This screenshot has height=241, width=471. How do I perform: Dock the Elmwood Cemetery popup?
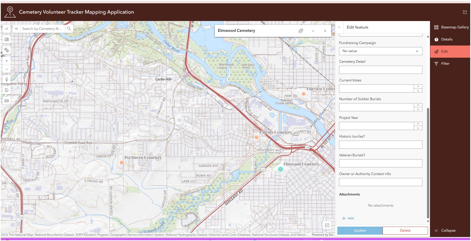pyautogui.click(x=301, y=31)
